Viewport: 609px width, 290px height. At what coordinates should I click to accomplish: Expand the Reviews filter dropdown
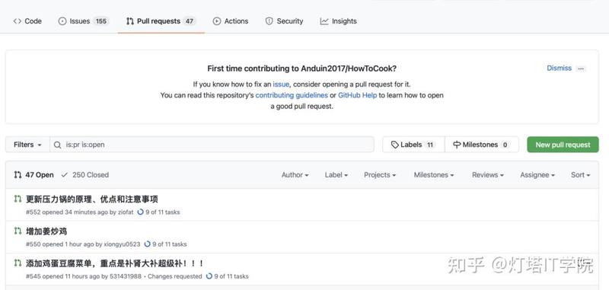487,175
